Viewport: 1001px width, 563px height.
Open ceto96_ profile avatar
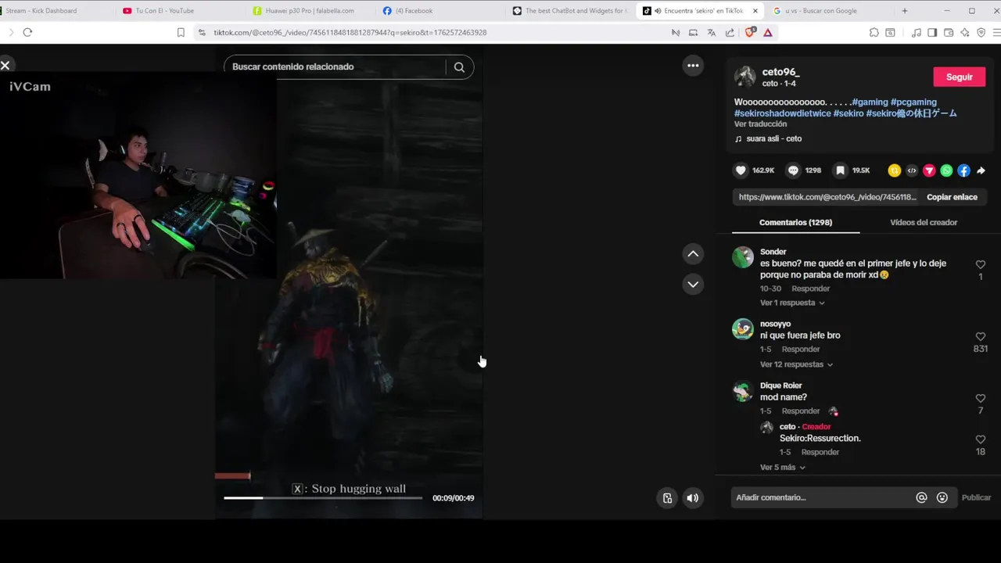[x=744, y=77]
